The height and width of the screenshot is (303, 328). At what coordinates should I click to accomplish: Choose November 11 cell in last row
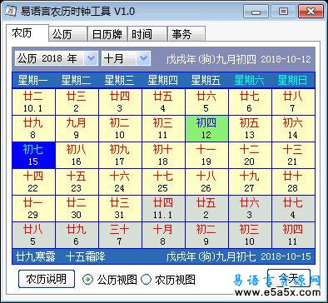[x=293, y=236]
